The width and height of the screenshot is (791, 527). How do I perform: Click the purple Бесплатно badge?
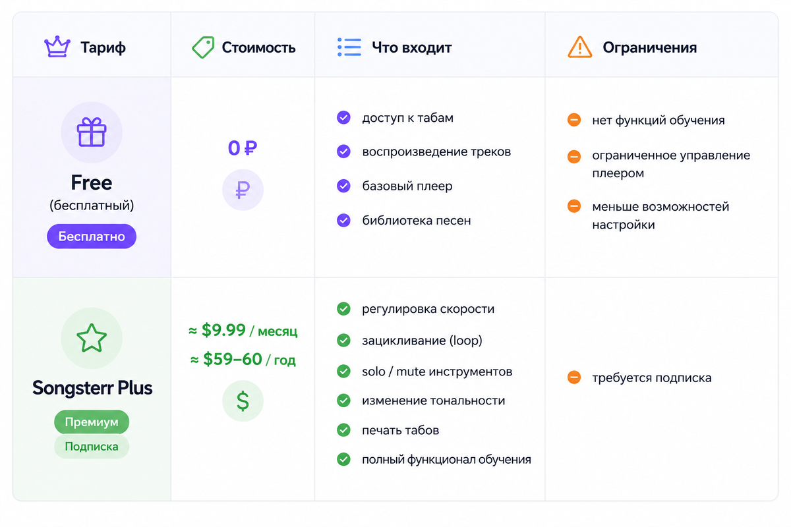click(x=92, y=236)
